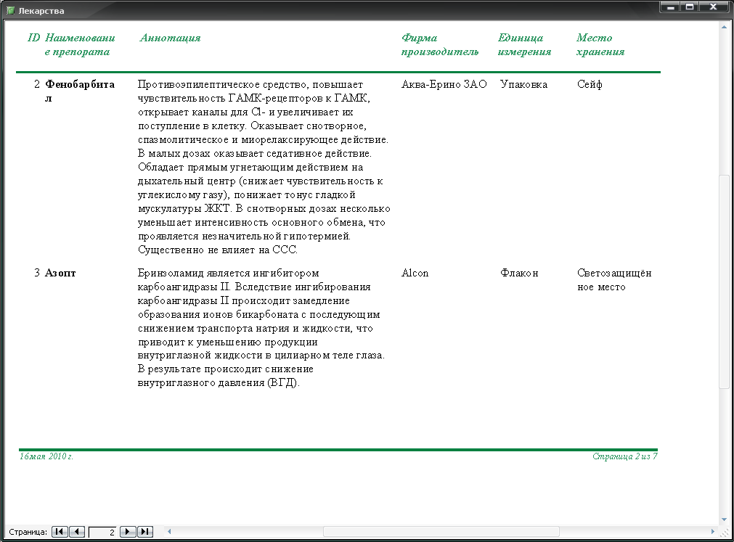Screen dimensions: 734x542
Task: Click the "ID" column header
Action: [x=33, y=38]
